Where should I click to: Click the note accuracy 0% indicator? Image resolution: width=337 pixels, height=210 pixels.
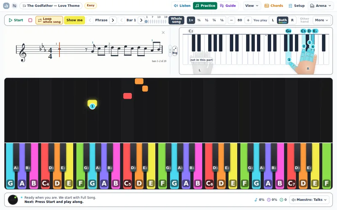click(259, 200)
